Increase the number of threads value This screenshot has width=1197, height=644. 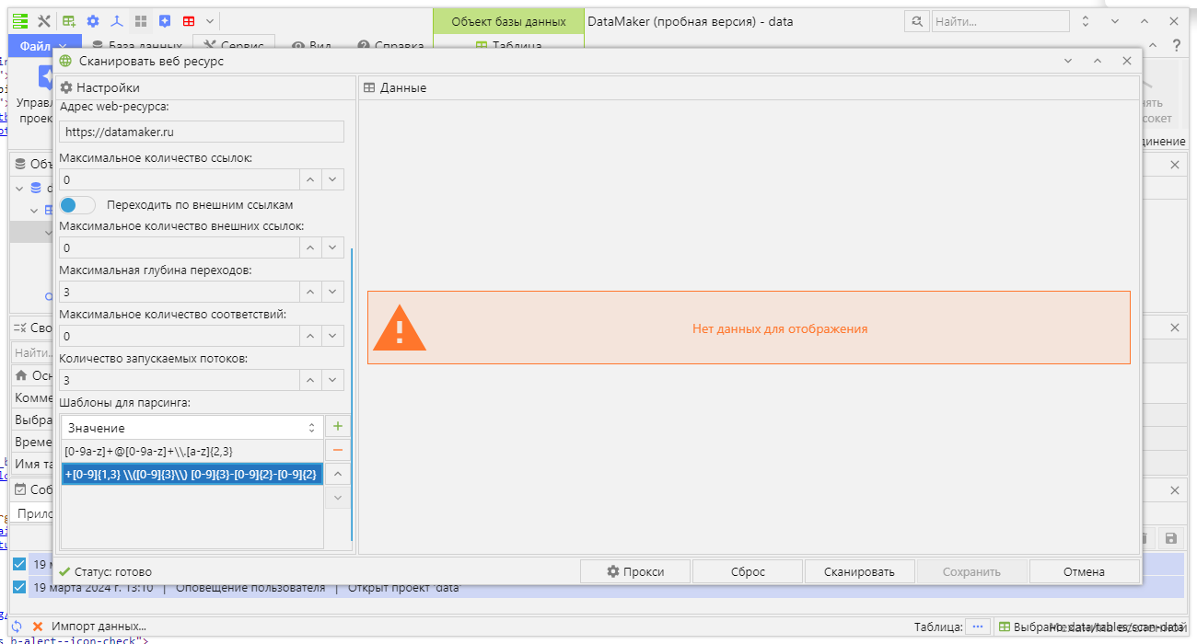click(x=311, y=380)
